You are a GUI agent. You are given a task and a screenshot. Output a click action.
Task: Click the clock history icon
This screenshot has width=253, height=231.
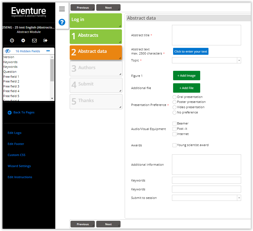tap(12, 41)
